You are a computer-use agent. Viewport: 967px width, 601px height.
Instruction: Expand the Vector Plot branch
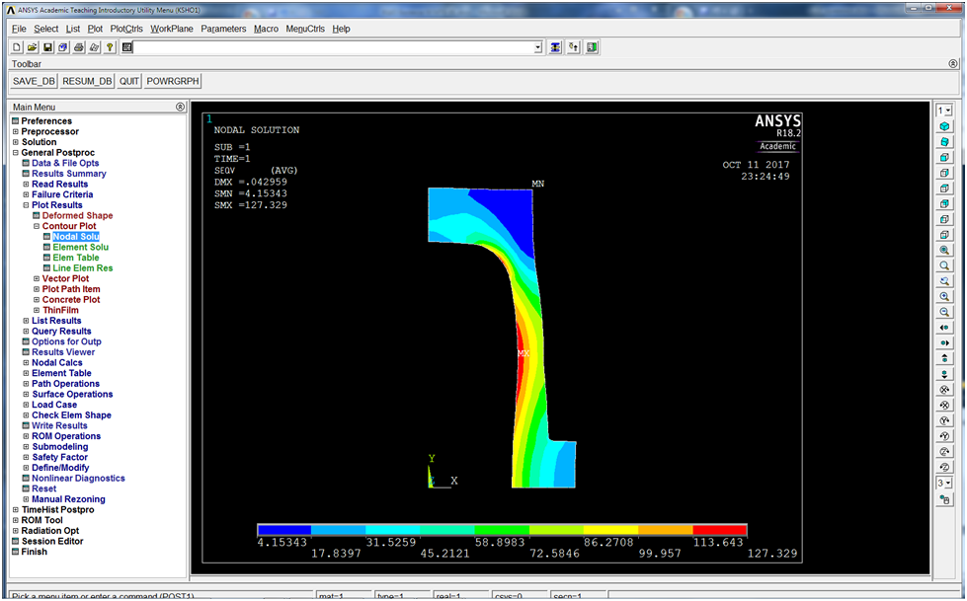point(37,279)
